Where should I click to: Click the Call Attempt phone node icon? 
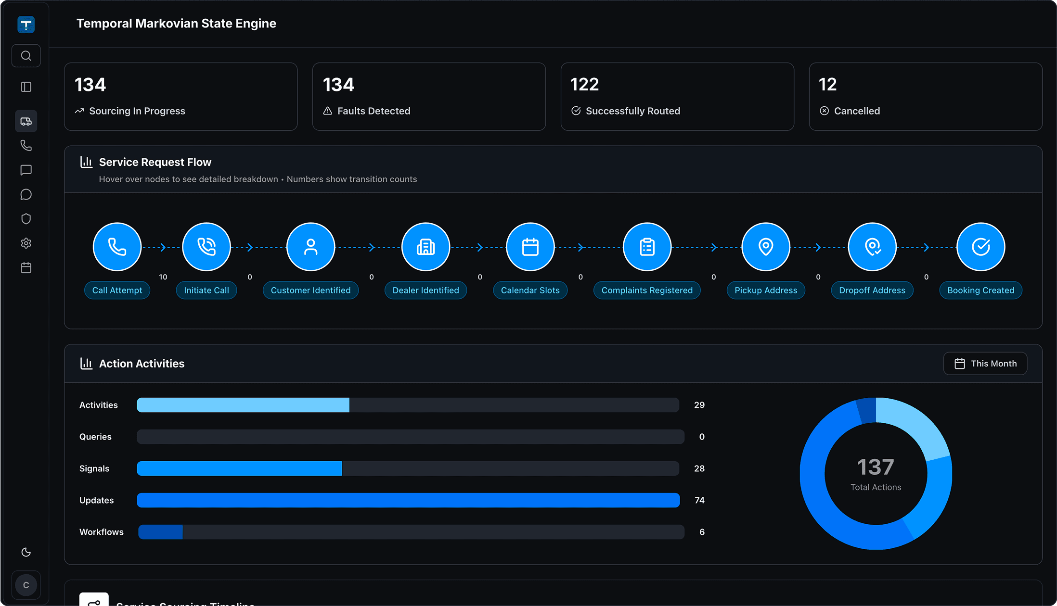[x=117, y=246]
